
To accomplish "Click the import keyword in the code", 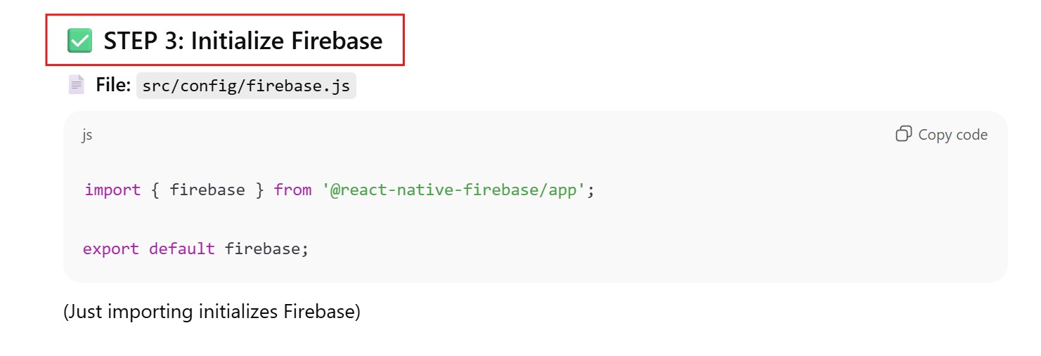I will [x=112, y=190].
